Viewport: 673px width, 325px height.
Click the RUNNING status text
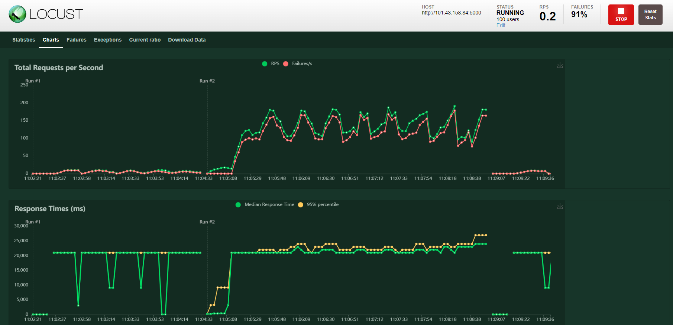(x=510, y=13)
